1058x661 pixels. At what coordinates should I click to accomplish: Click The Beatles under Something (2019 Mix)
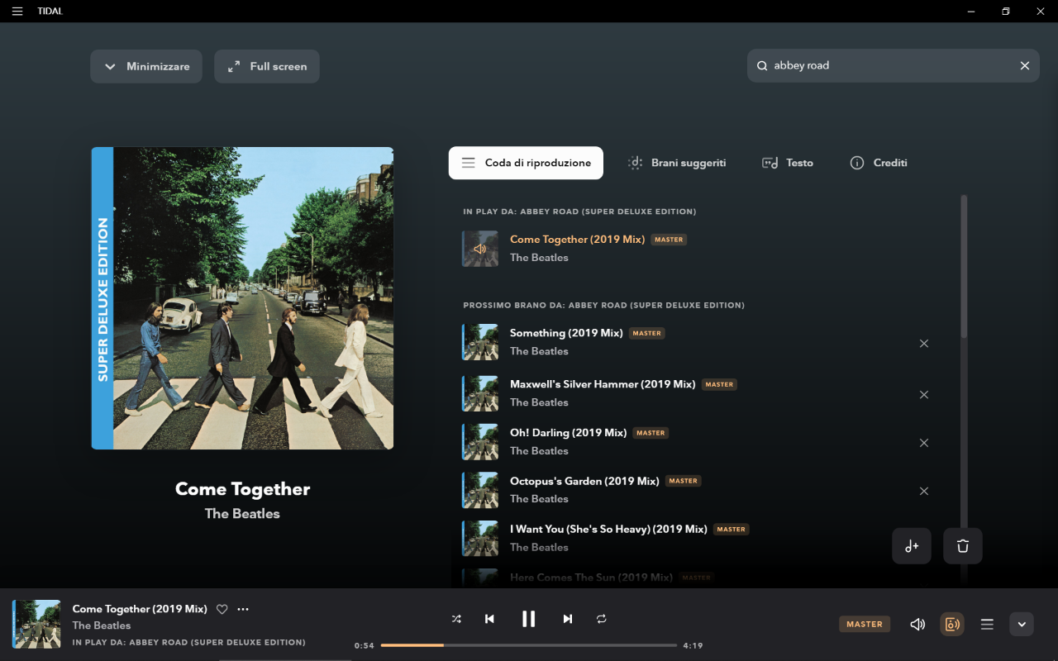click(x=539, y=351)
